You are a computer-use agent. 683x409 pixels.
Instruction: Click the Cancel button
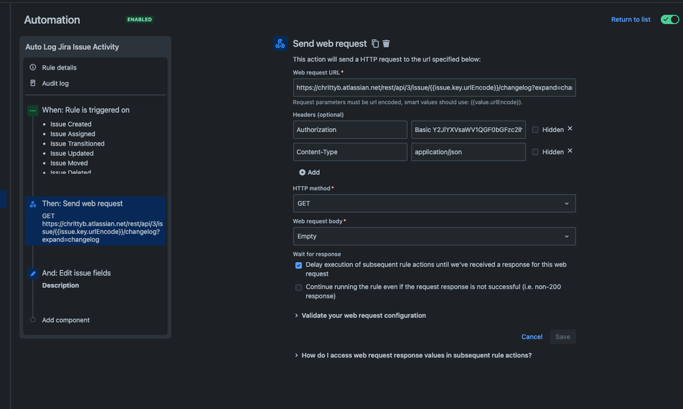(532, 337)
